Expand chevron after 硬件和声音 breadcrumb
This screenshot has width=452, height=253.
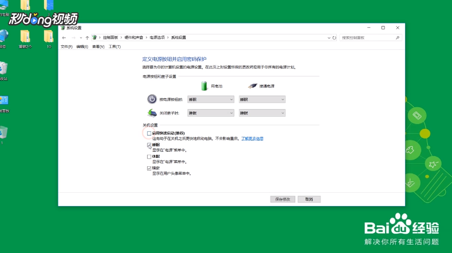coord(146,37)
